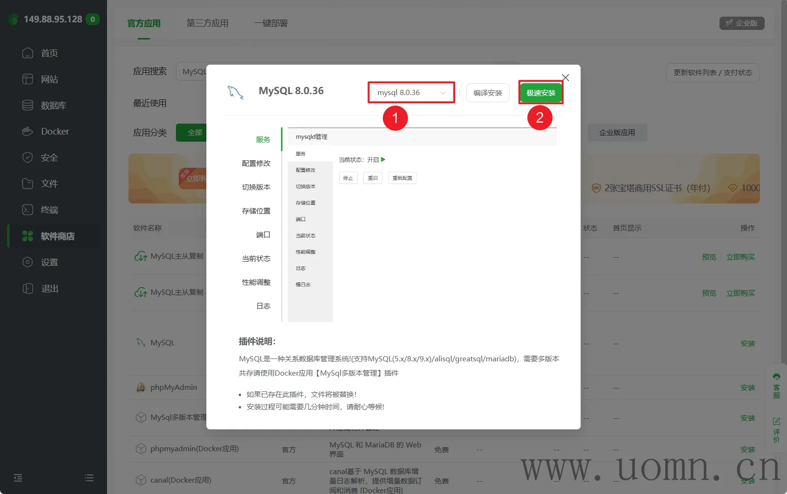Viewport: 787px width, 494px height.
Task: Open the Database icon in sidebar
Action: pyautogui.click(x=28, y=105)
